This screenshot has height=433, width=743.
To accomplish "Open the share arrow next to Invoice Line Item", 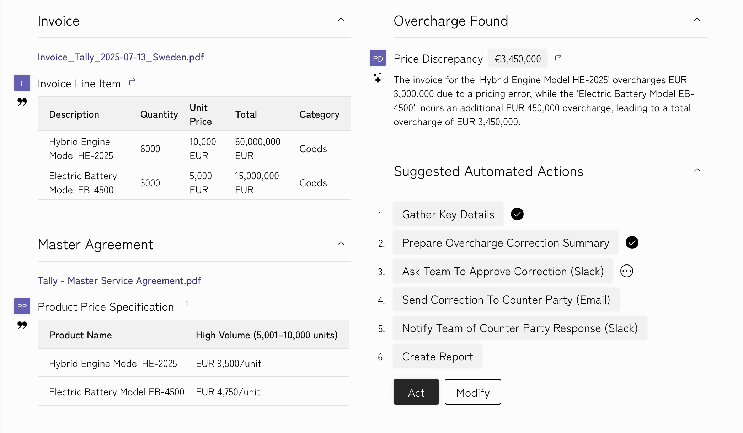I will click(132, 82).
